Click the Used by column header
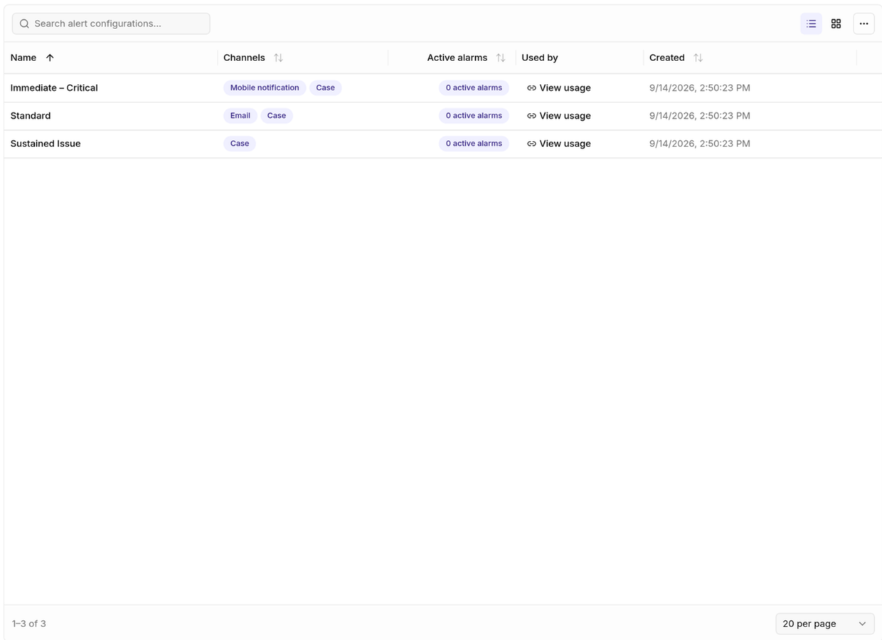The image size is (882, 640). tap(540, 58)
